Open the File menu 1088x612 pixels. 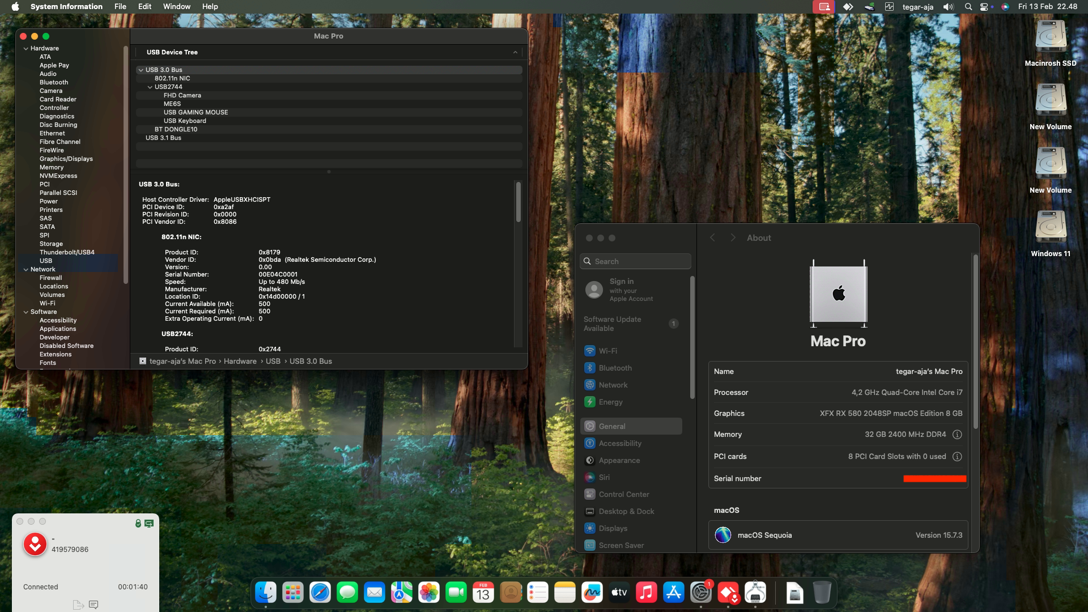(x=120, y=7)
